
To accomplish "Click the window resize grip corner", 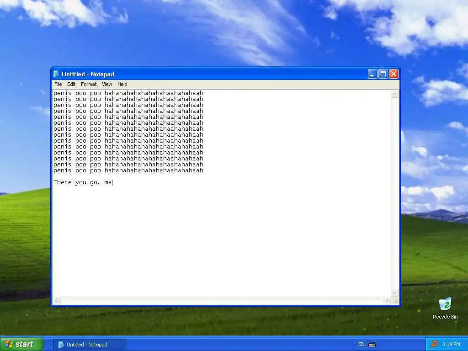I will (395, 301).
